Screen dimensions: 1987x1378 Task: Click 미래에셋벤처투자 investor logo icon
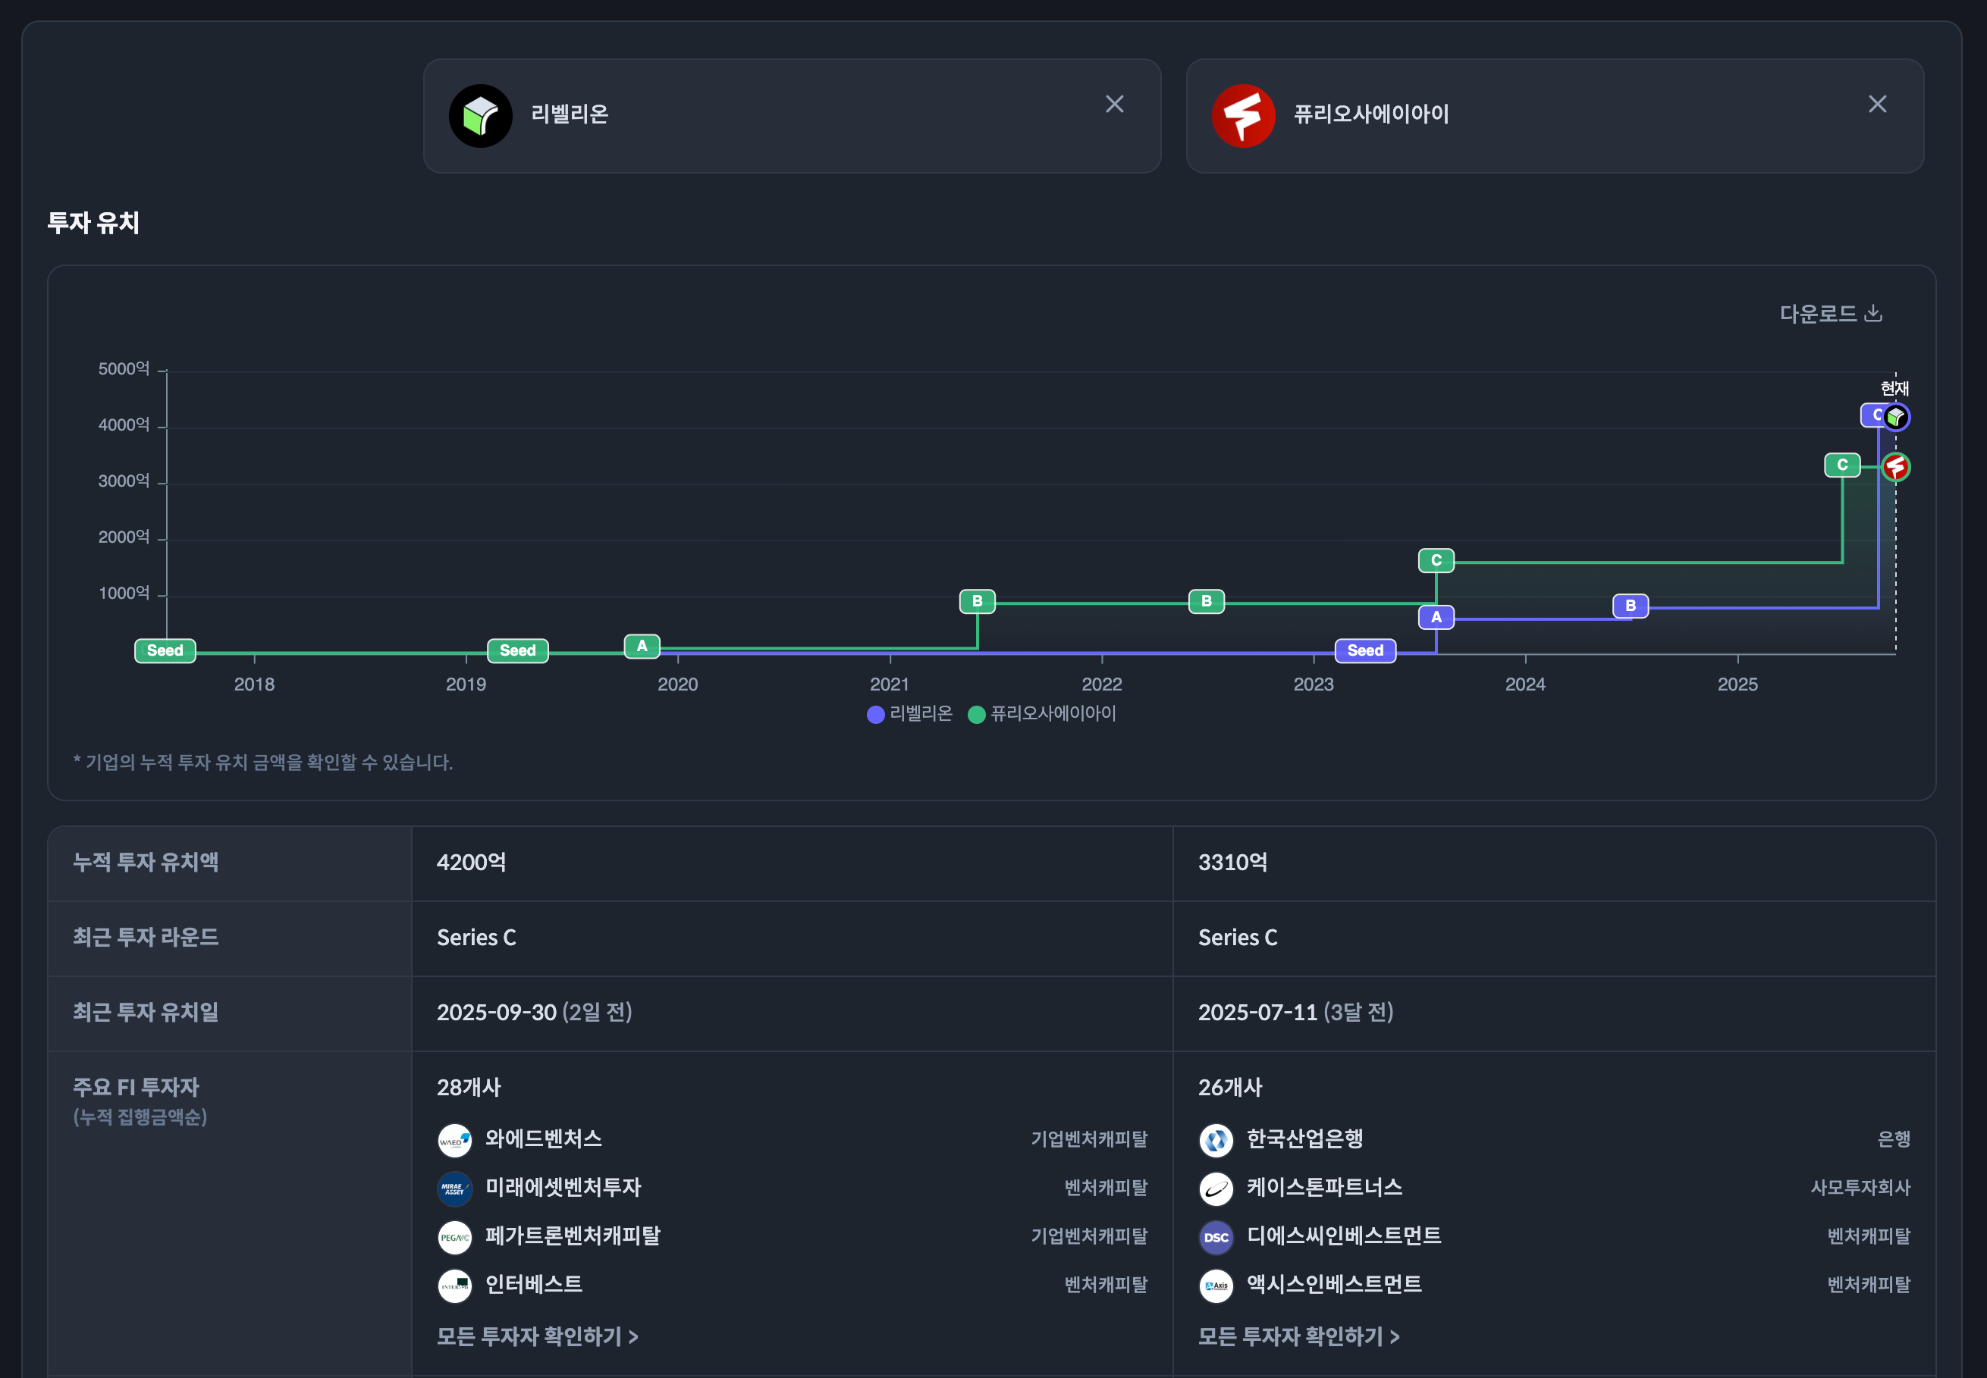tap(454, 1188)
